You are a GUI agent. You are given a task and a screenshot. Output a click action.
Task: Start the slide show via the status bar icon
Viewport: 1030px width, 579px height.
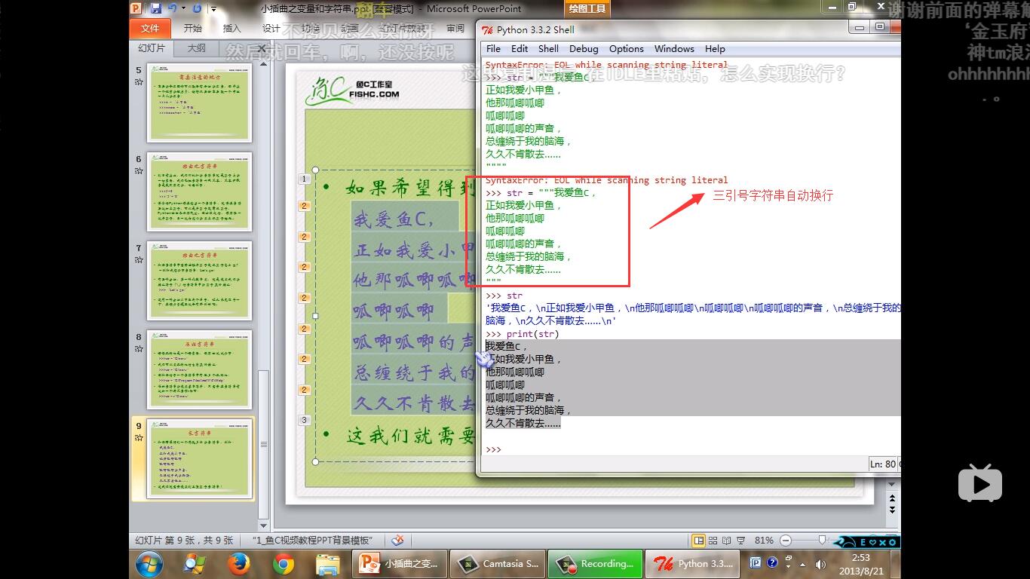[x=740, y=541]
